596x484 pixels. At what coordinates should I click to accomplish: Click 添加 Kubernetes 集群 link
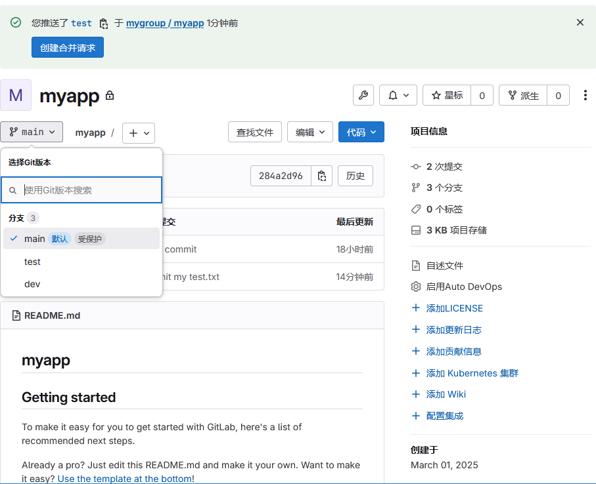pos(472,373)
